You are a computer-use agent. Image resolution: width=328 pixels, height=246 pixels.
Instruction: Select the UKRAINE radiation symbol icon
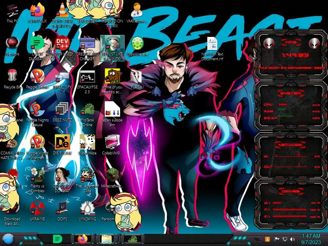(x=37, y=211)
